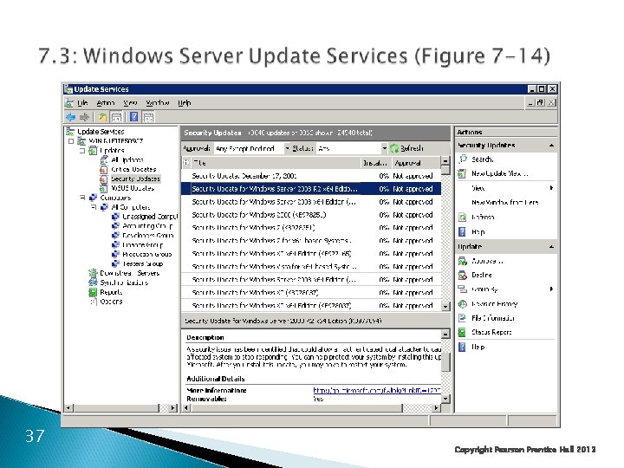
Task: Collapse the Computers tree node
Action: (x=82, y=198)
